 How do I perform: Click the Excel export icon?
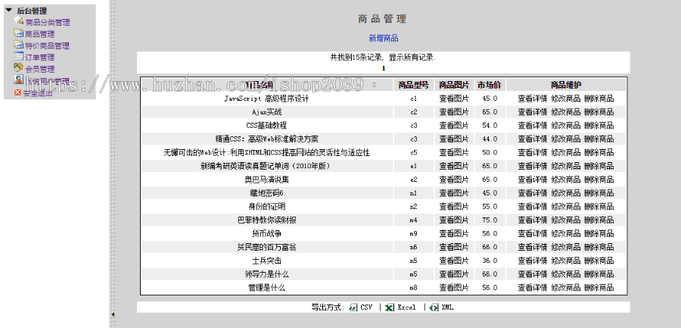coord(390,308)
